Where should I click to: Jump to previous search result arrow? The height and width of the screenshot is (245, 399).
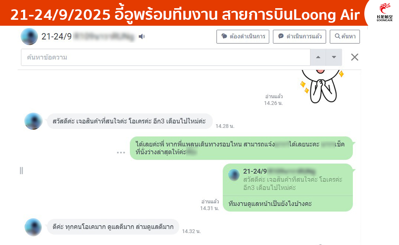318,57
